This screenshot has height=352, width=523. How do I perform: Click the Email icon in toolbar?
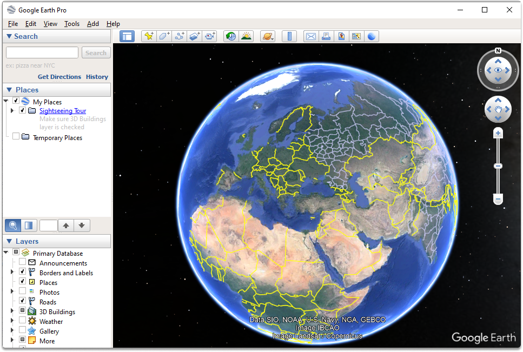[x=311, y=36]
